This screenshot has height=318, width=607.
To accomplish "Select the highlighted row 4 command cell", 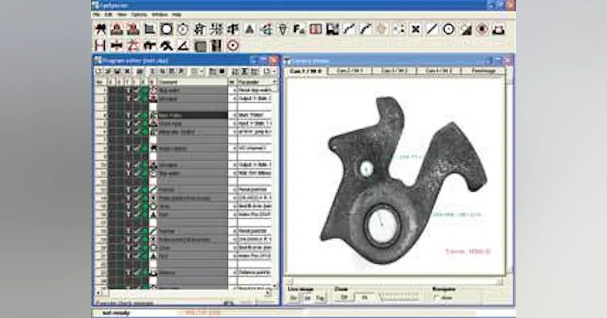I will (192, 115).
